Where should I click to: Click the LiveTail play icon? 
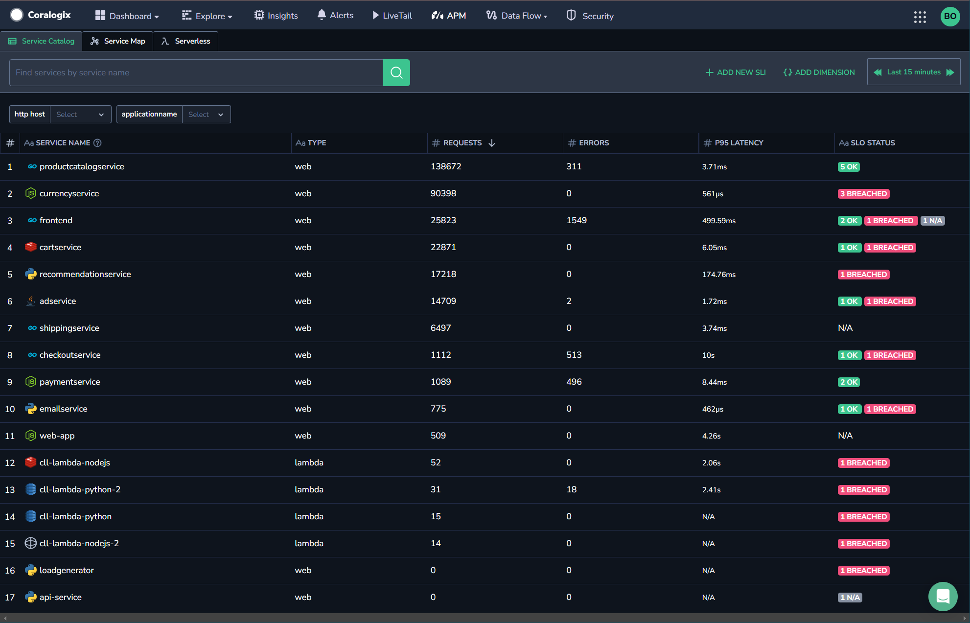(x=375, y=15)
